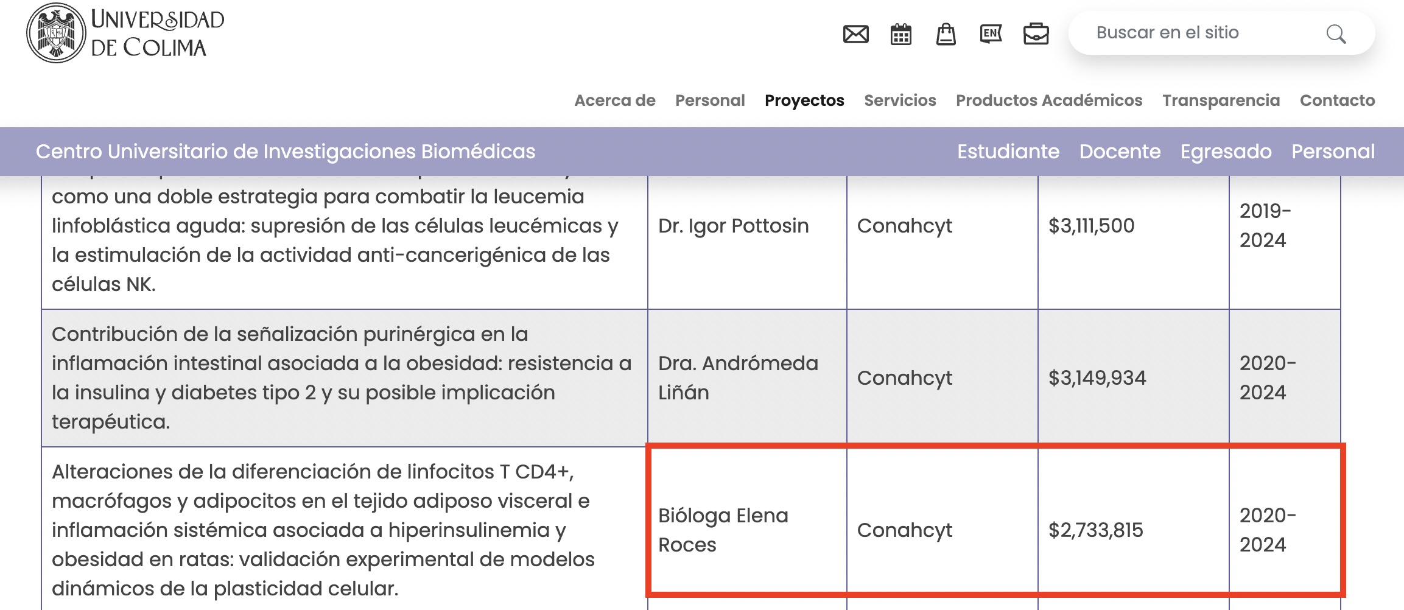Click Personal in the purple bar
The width and height of the screenshot is (1404, 610).
(1333, 152)
